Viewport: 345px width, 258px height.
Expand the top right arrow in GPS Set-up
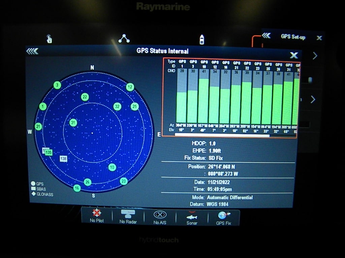coord(315,55)
